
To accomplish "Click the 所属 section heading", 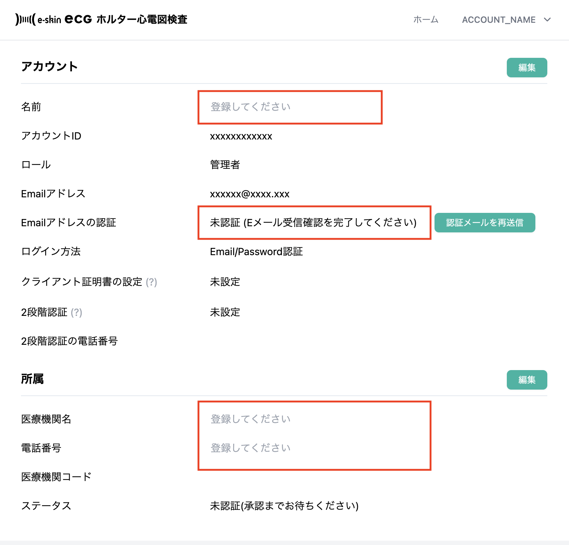I will click(x=33, y=379).
